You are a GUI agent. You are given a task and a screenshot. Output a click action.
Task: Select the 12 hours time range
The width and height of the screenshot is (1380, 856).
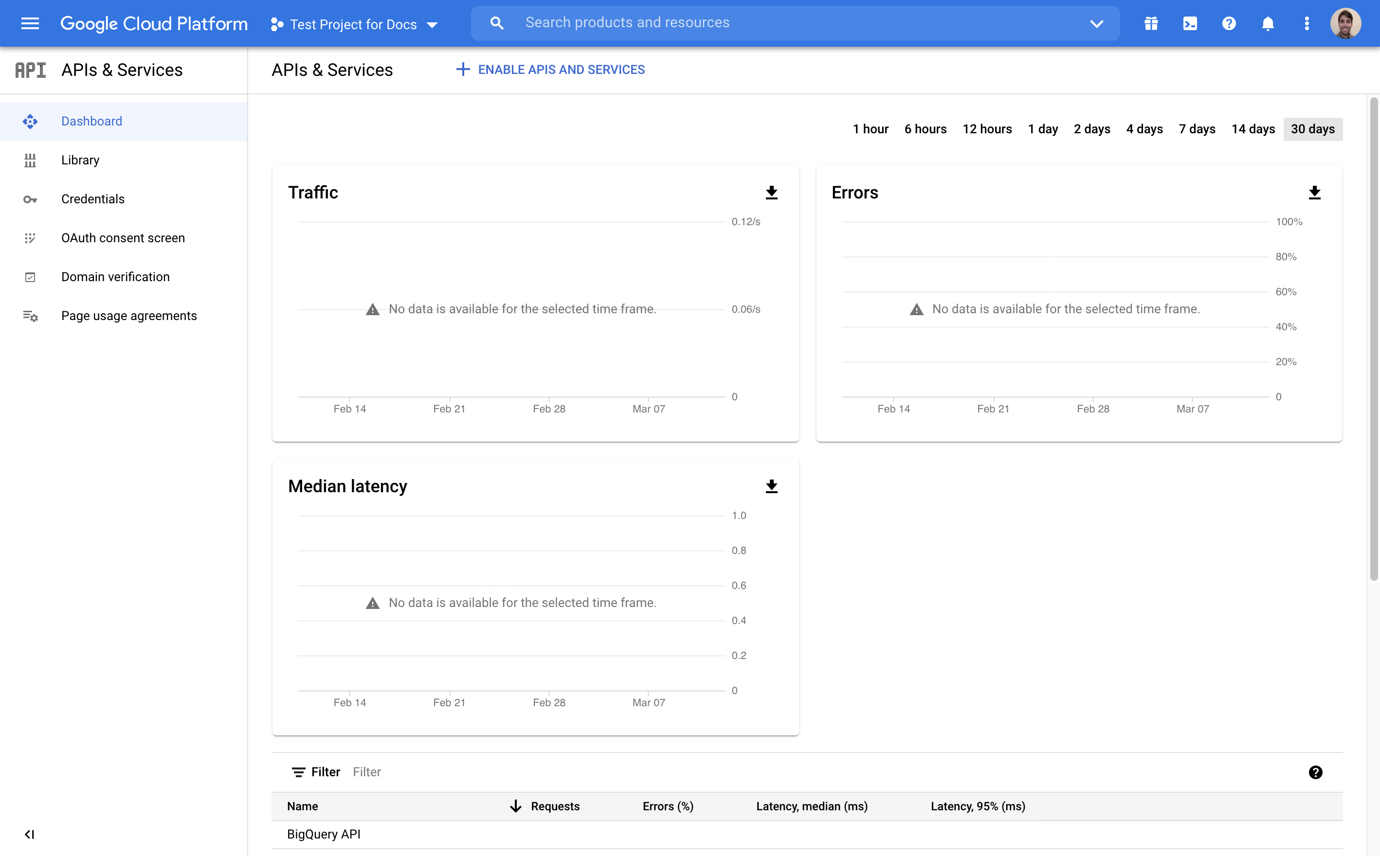(x=987, y=129)
